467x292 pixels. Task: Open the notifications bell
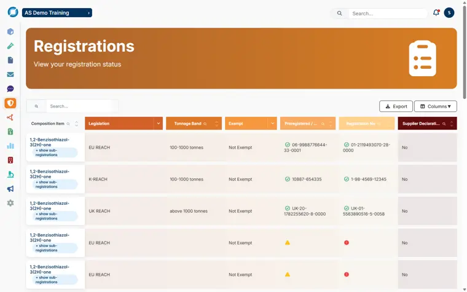coord(436,12)
